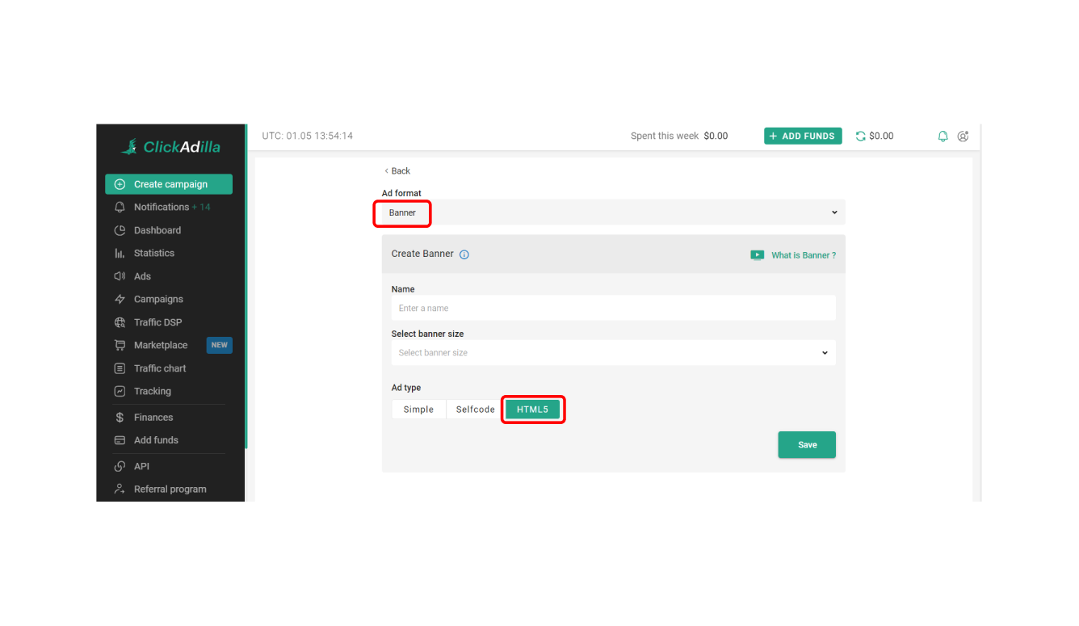Open Campaigns from the sidebar menu
Screen dimensions: 1079x626
[x=158, y=299]
